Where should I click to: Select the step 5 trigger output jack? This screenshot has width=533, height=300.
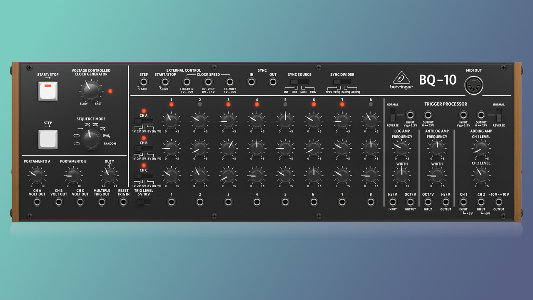[x=285, y=202]
